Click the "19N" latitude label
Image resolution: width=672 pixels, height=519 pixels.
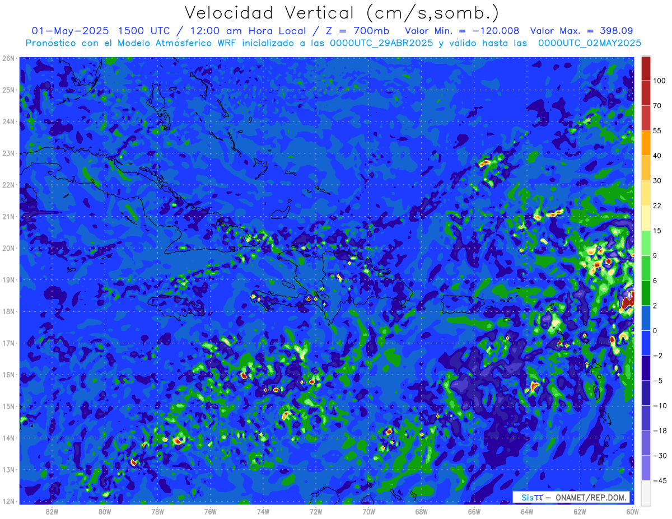click(x=8, y=279)
